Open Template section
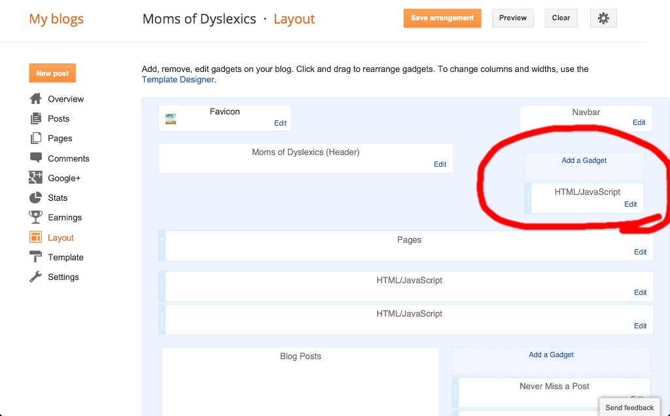Screen dimensions: 670x416 (x=65, y=257)
